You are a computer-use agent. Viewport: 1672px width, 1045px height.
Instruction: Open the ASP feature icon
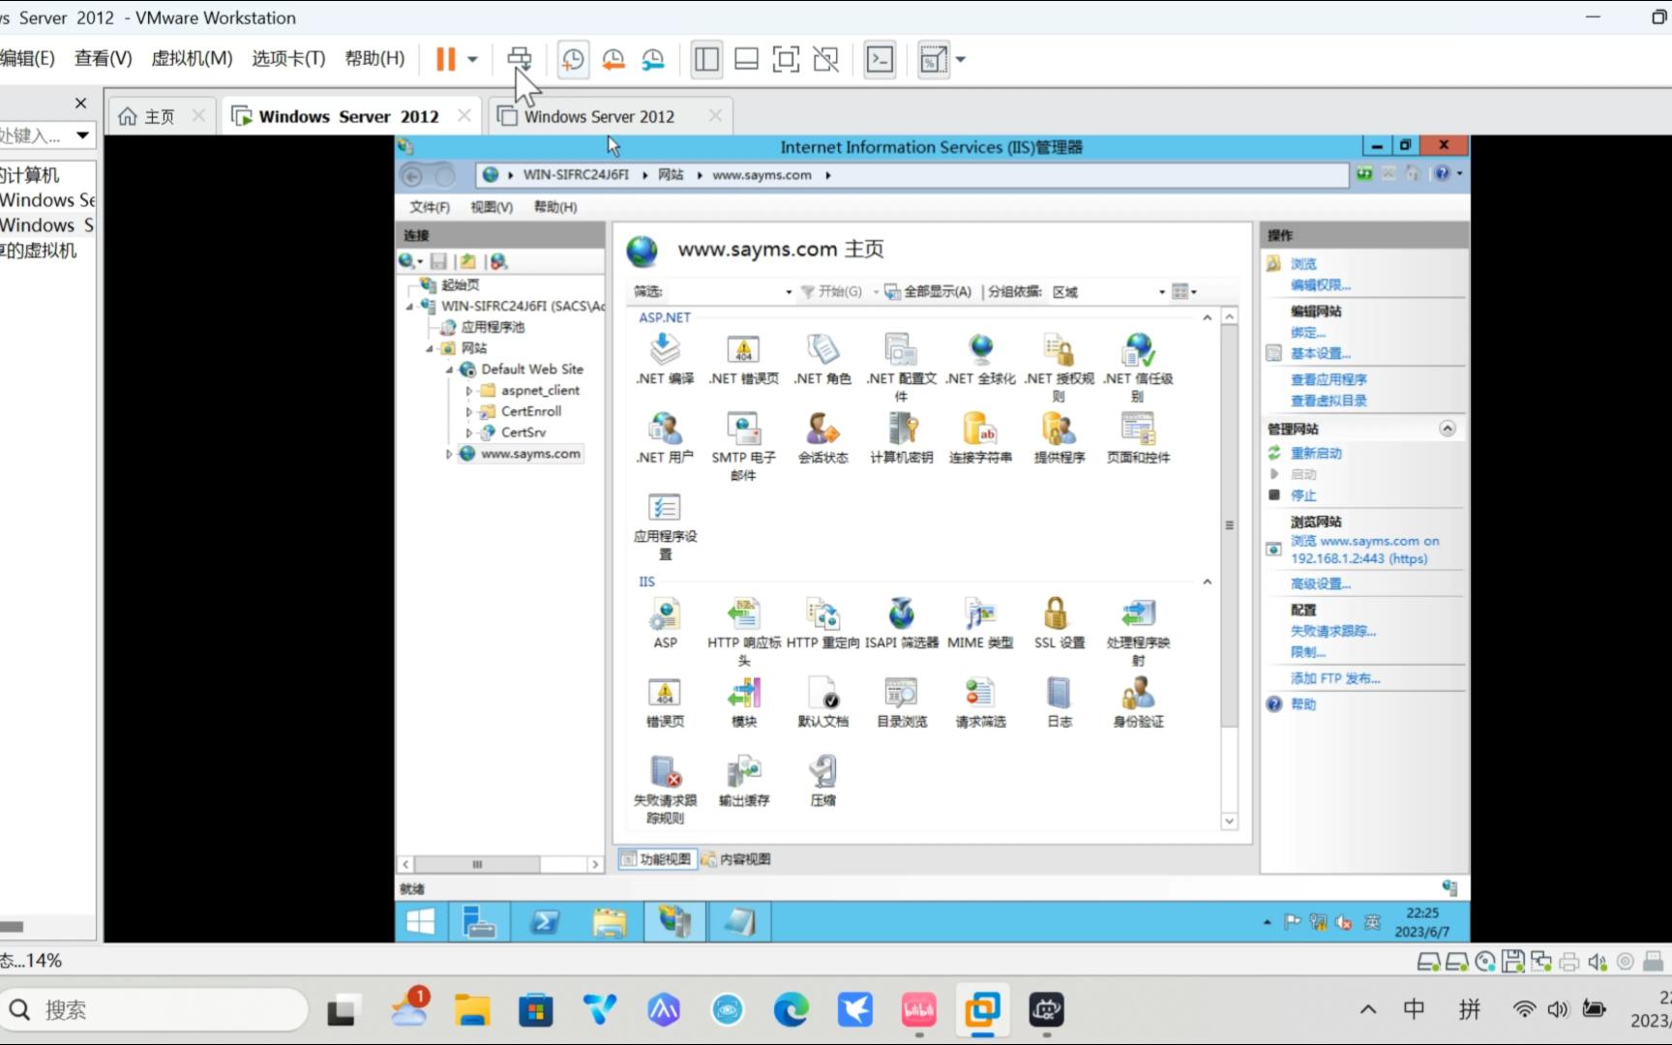pyautogui.click(x=665, y=622)
